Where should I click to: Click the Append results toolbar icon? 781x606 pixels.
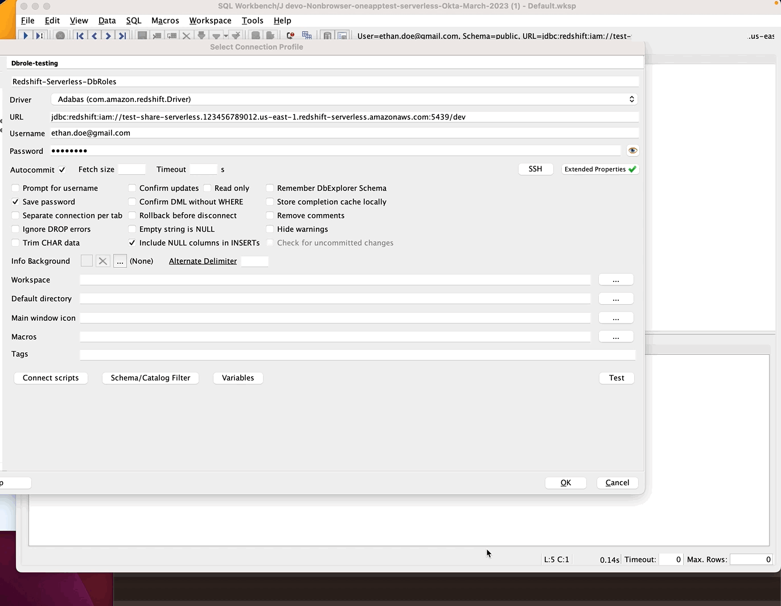pos(307,36)
